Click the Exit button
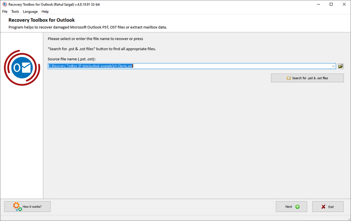The width and height of the screenshot is (351, 221). 328,206
